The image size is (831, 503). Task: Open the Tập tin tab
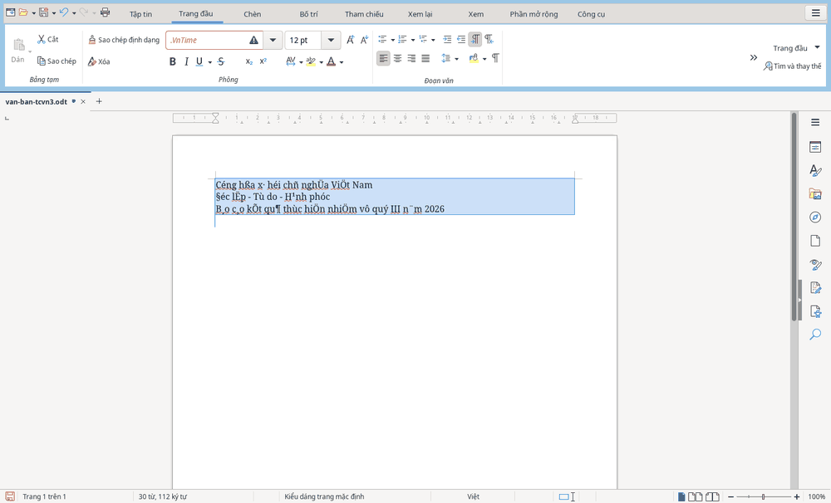pos(140,14)
